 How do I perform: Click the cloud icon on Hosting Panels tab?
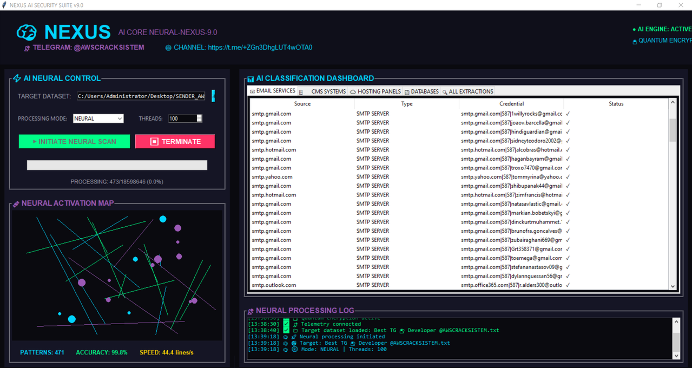coord(353,92)
